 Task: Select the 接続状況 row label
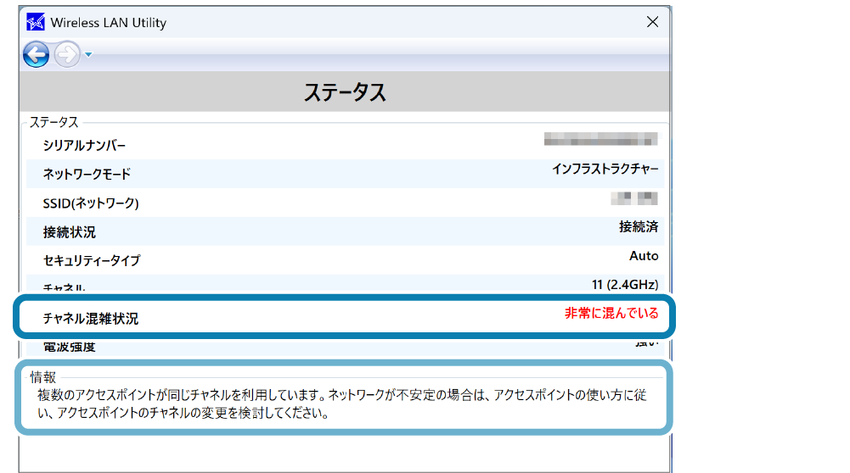[70, 232]
